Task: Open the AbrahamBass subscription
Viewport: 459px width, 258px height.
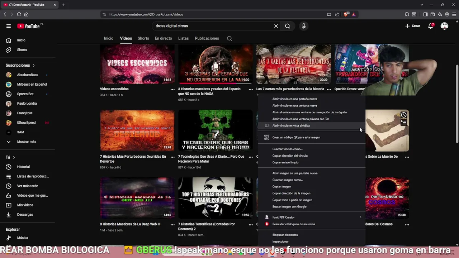Action: pos(27,75)
